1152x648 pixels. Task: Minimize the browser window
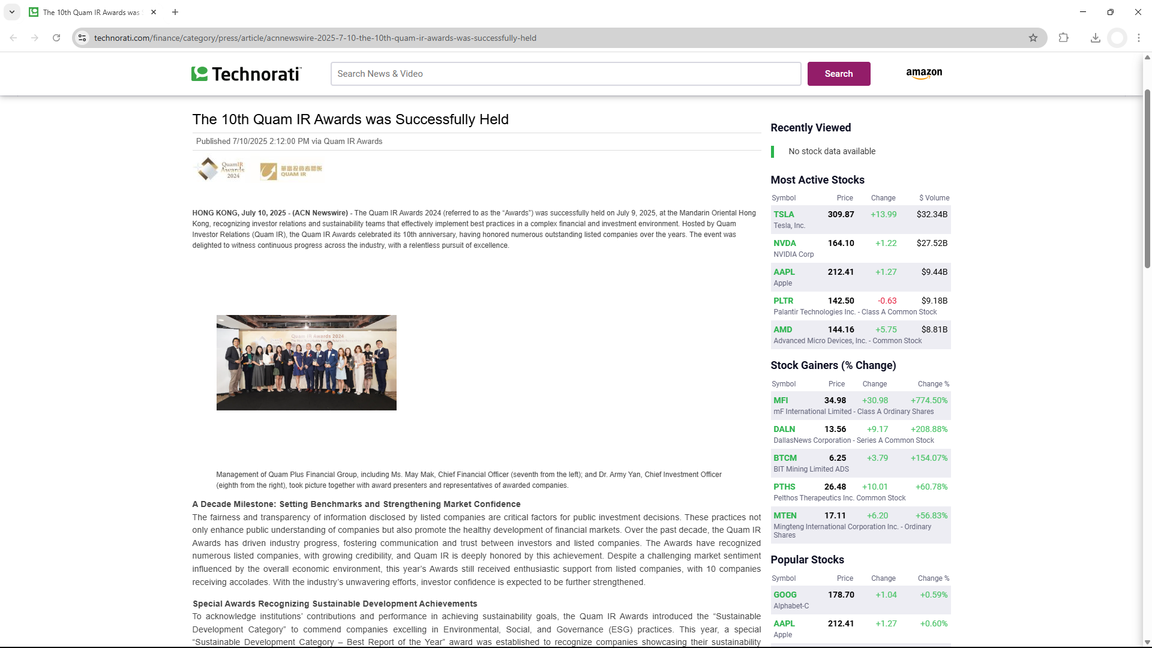[1083, 12]
